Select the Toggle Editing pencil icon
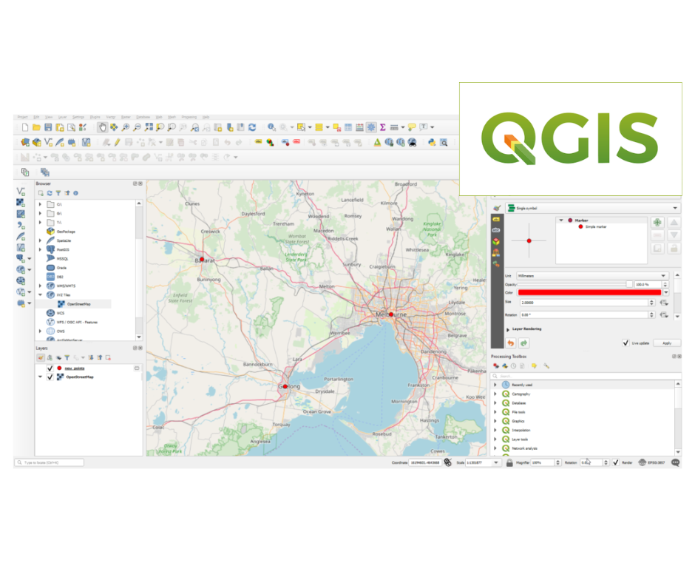This screenshot has height=583, width=695. (117, 141)
